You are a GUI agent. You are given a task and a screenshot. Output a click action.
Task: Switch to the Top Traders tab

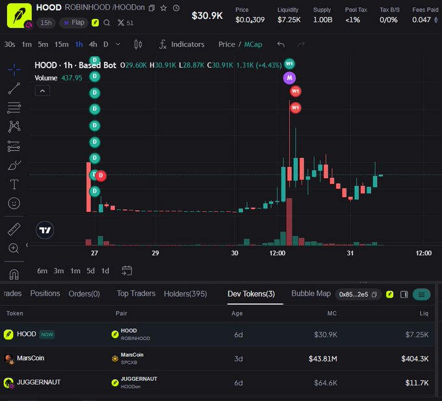click(136, 294)
